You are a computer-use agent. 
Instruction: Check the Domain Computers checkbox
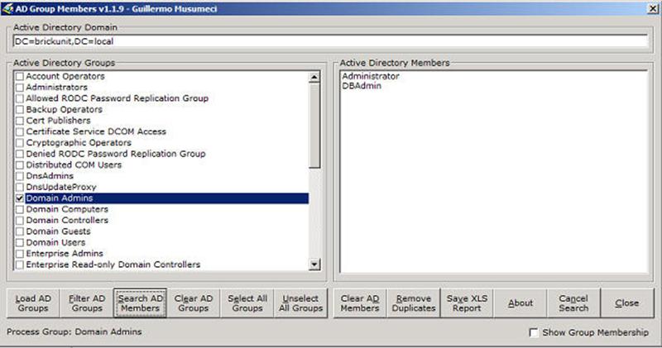[x=19, y=210]
